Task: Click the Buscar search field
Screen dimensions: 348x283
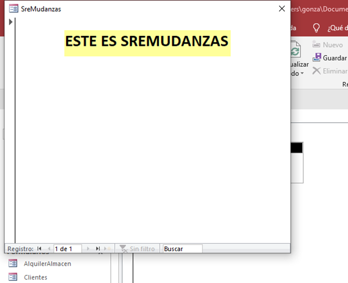Action: (182, 249)
